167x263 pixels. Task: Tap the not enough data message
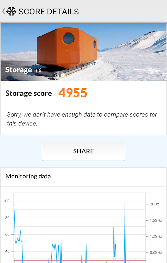pyautogui.click(x=82, y=119)
